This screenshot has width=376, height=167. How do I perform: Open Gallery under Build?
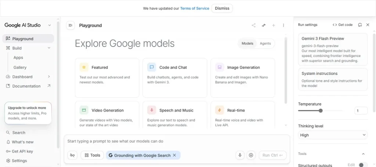click(20, 67)
